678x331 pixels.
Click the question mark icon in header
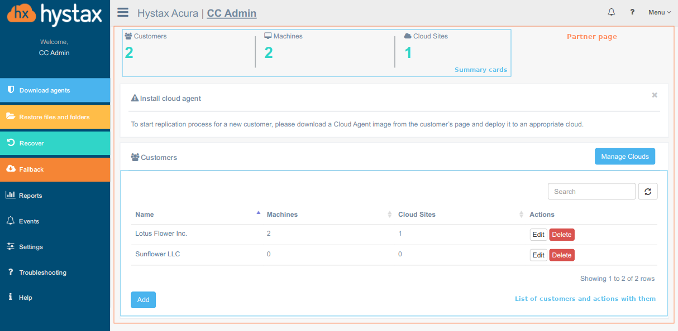tap(632, 12)
